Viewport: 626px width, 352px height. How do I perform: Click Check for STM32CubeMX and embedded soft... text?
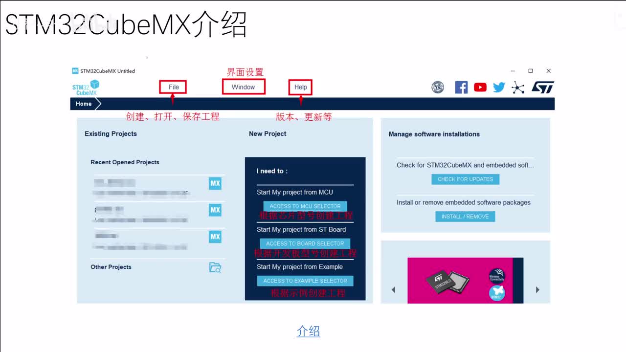[x=465, y=165]
